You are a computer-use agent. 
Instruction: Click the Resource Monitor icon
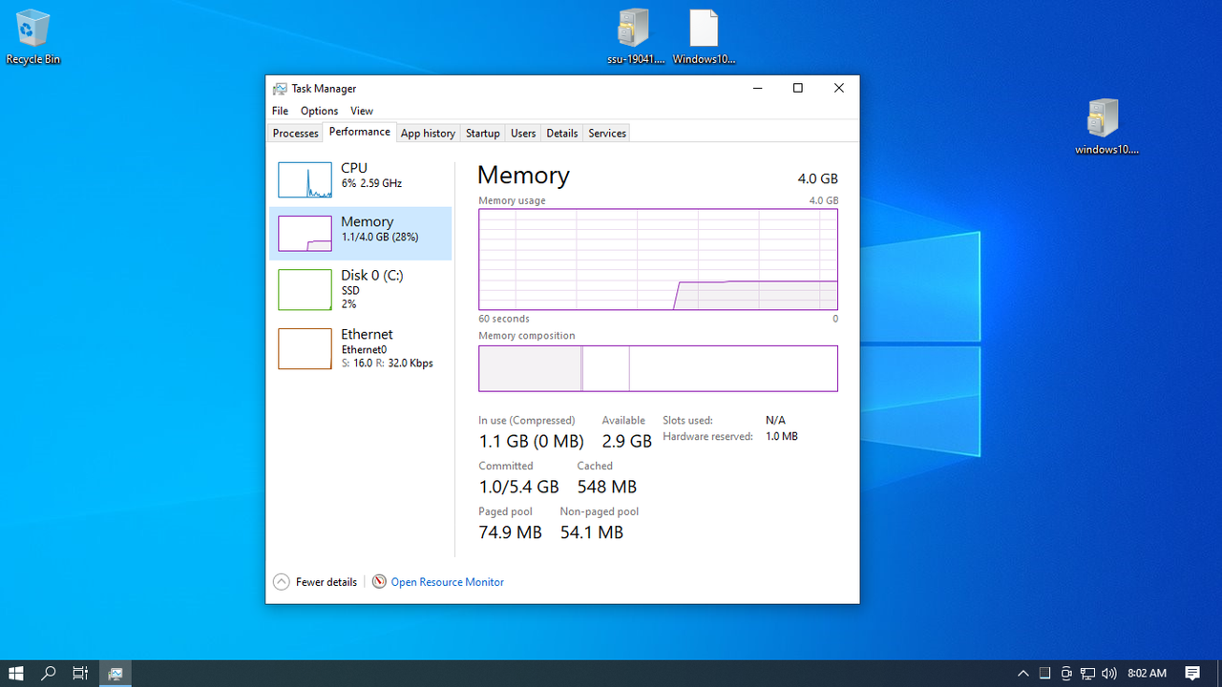pos(379,582)
